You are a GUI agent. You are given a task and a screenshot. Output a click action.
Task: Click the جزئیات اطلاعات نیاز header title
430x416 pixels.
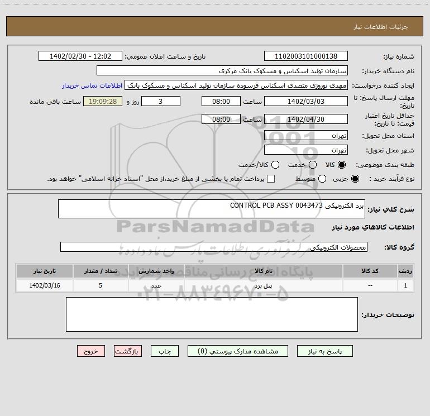381,27
